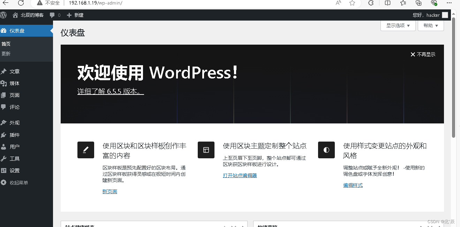Click the layout block theme icon

[206, 150]
